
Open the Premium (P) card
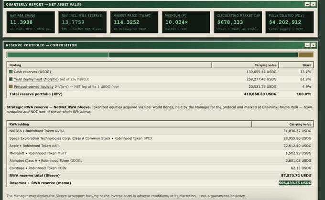(186, 22)
